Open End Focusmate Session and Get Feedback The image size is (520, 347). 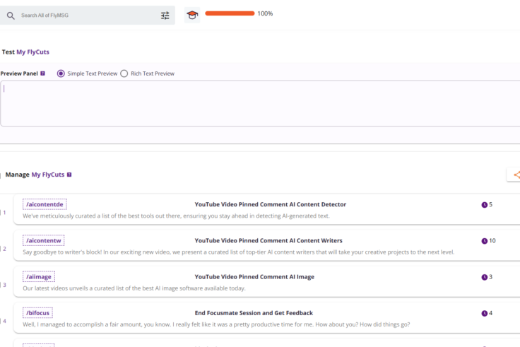254,313
